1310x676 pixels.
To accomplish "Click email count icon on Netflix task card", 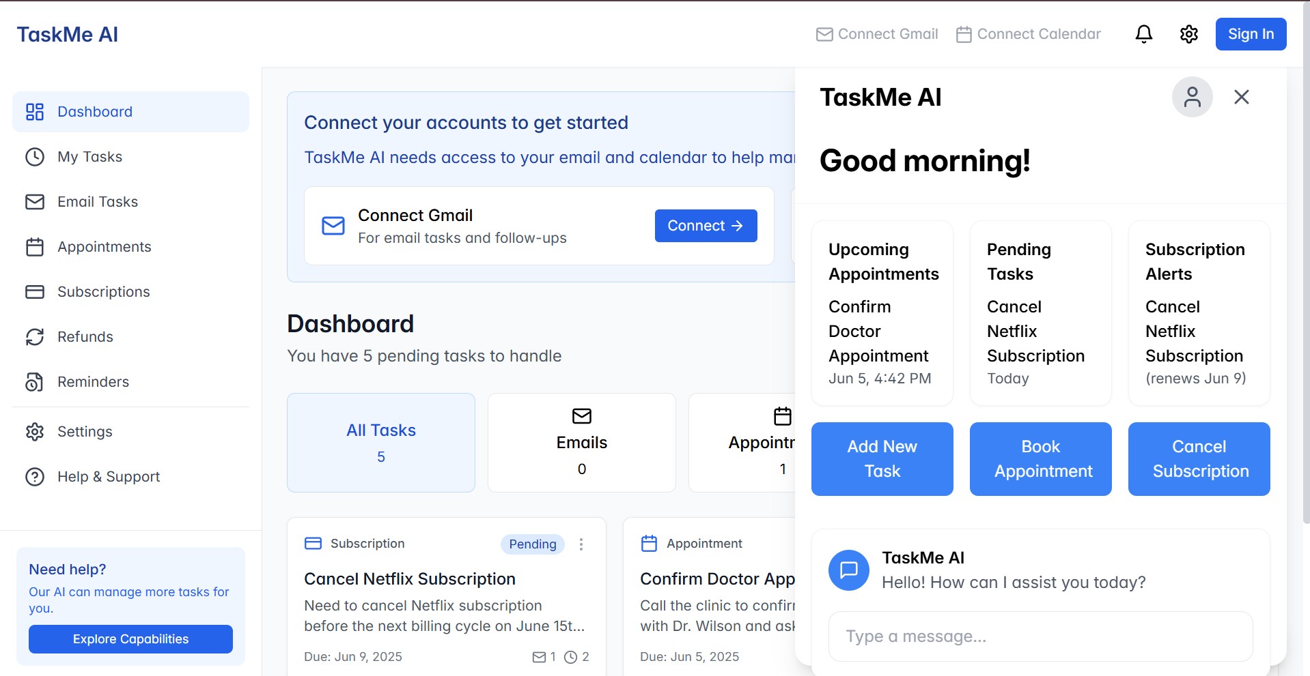I will coord(539,657).
